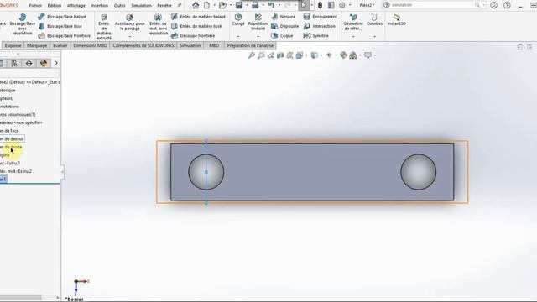
Task: Open the Save dropdown arrow
Action: click(x=247, y=5)
